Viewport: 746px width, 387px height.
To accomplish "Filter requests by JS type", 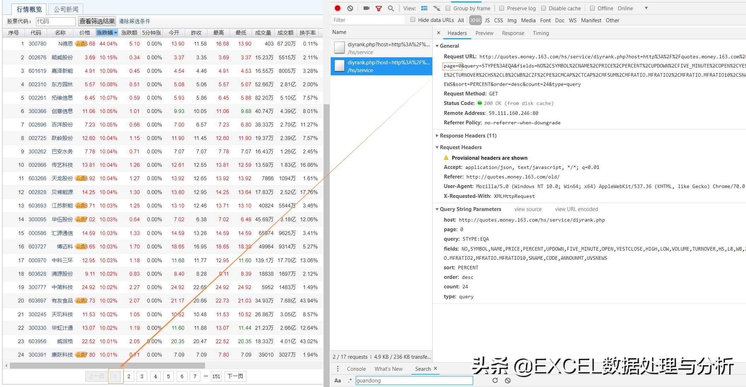I will pos(487,20).
